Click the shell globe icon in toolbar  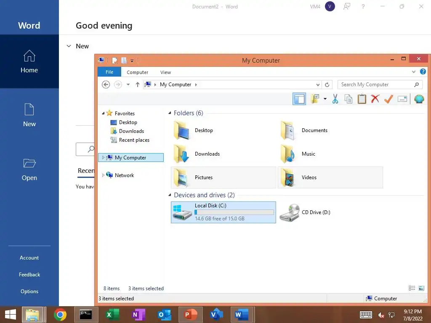tap(419, 98)
